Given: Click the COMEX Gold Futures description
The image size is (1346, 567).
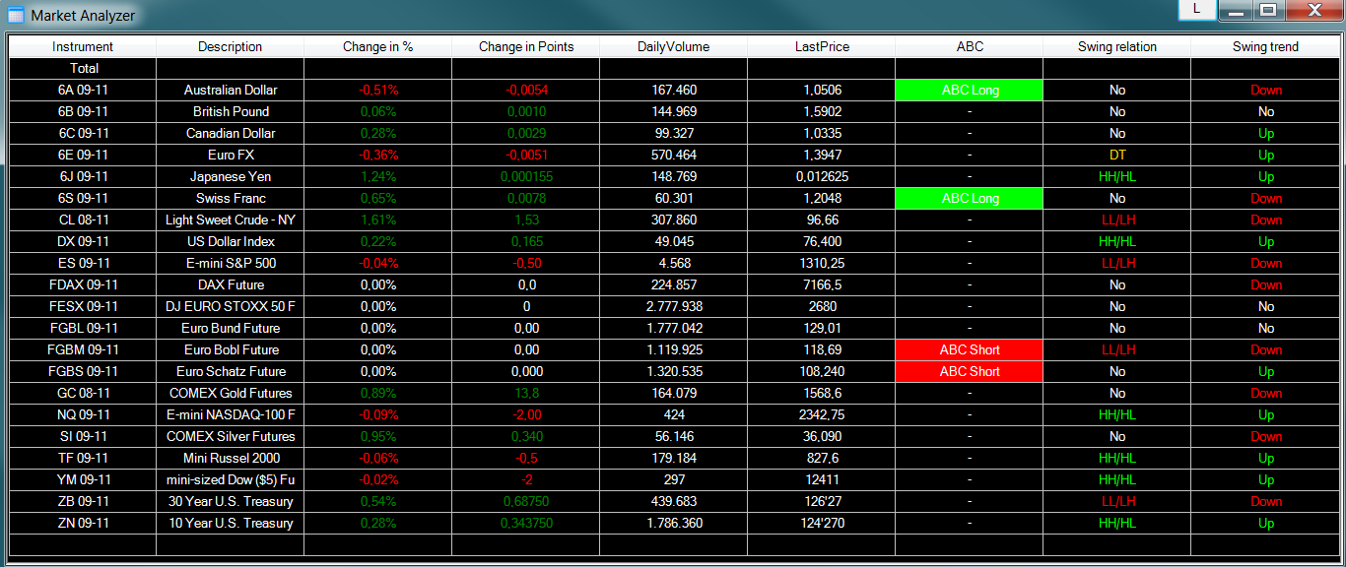Looking at the screenshot, I should [x=231, y=393].
